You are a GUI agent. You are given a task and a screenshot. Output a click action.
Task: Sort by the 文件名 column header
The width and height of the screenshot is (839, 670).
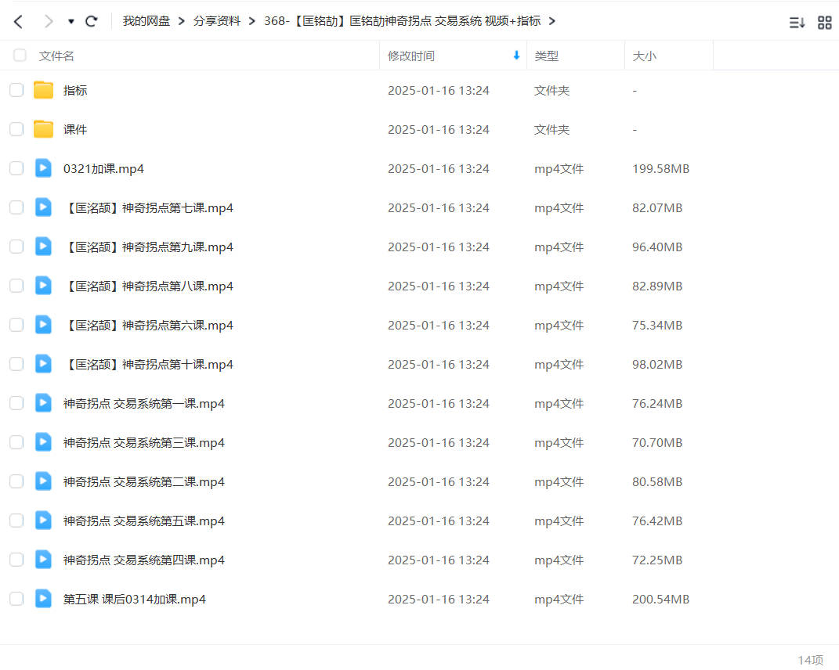coord(56,56)
